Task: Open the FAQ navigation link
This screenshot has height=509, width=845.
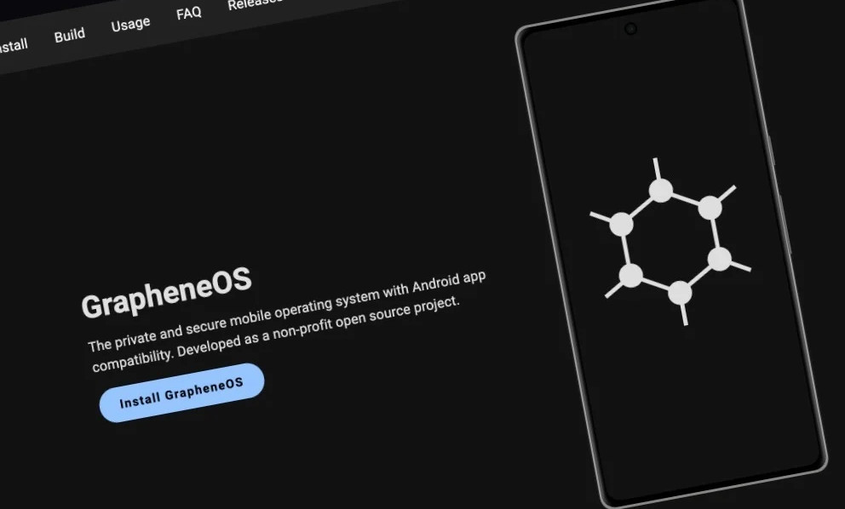Action: click(188, 13)
